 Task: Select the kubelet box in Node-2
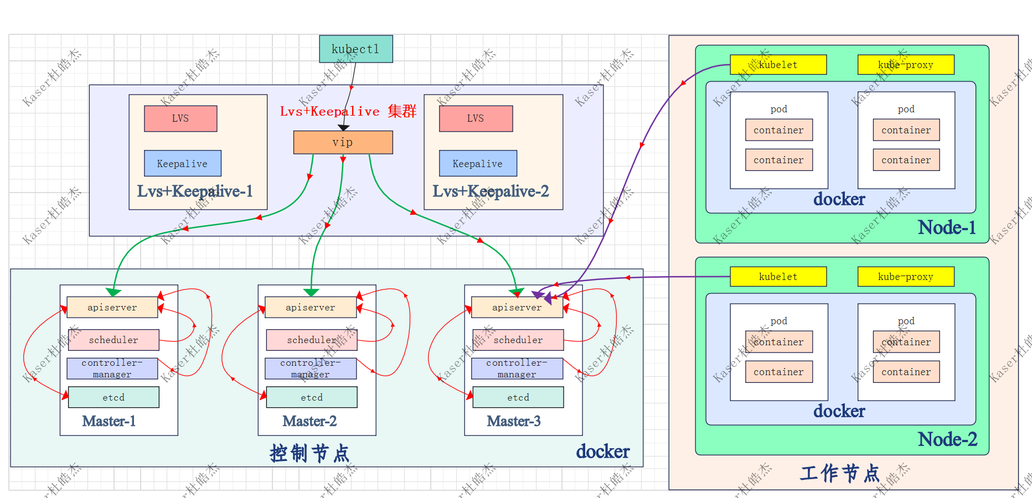click(x=778, y=277)
